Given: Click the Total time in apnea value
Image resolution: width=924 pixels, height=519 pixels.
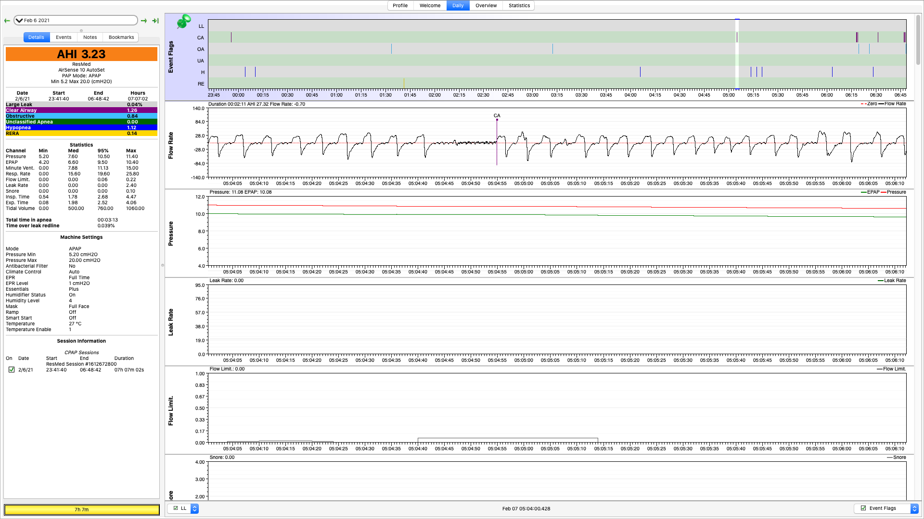Looking at the screenshot, I should [108, 220].
